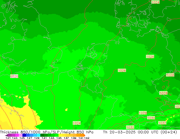This screenshot has width=180, height=139.
Task: Click the 1032 label beside 1030
Action: [162, 123]
